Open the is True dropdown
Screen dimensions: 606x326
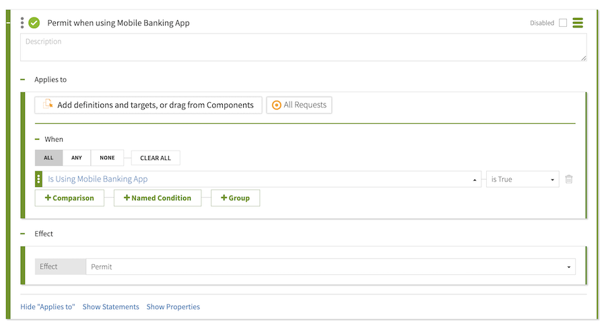[x=523, y=179]
